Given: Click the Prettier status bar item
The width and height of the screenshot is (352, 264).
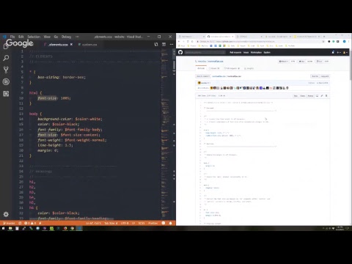Looking at the screenshot, I should [153, 223].
